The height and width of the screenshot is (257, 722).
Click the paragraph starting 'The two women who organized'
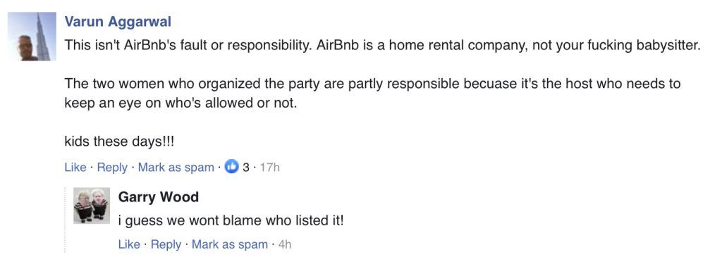click(372, 94)
